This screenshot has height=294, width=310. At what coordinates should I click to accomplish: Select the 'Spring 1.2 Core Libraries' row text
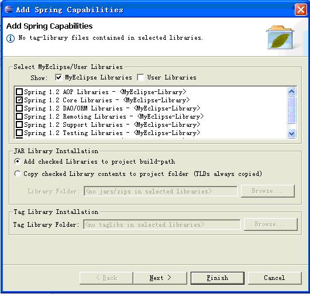(107, 100)
